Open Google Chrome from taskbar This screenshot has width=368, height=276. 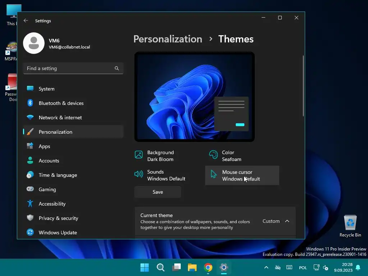click(x=208, y=267)
